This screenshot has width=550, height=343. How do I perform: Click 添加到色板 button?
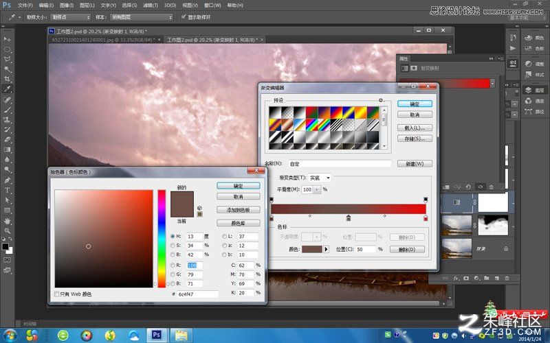pos(238,210)
